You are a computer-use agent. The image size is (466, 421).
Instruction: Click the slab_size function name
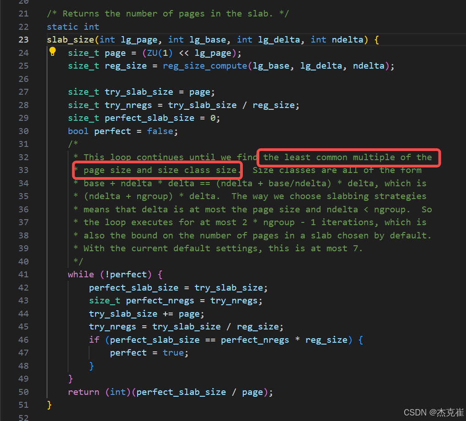pyautogui.click(x=70, y=39)
